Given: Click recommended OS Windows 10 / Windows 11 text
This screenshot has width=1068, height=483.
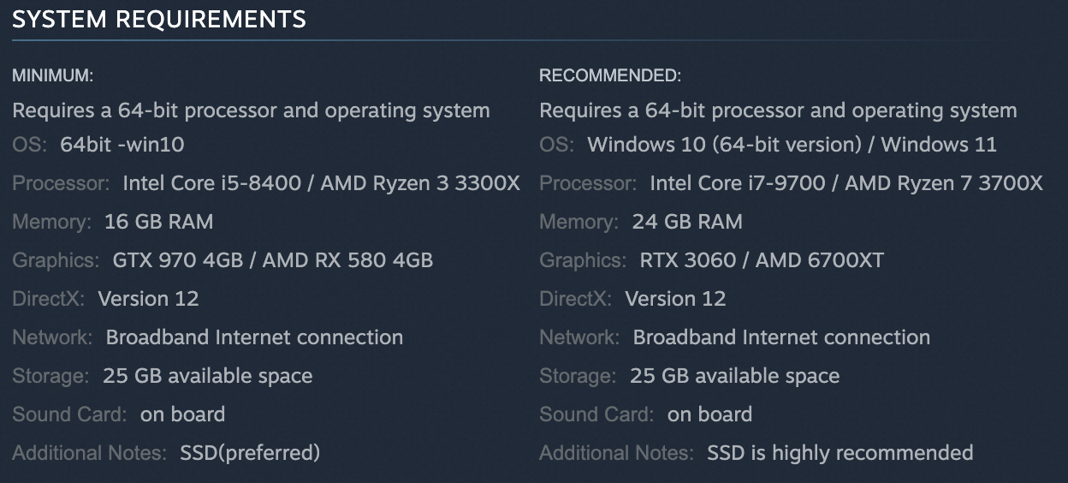Looking at the screenshot, I should tap(792, 145).
